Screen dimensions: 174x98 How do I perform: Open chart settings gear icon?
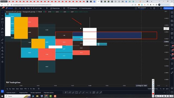tap(154, 8)
